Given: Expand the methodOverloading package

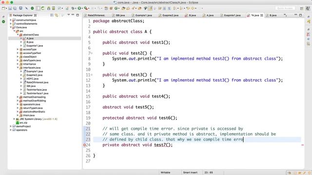Looking at the screenshot, I should tap(18, 97).
